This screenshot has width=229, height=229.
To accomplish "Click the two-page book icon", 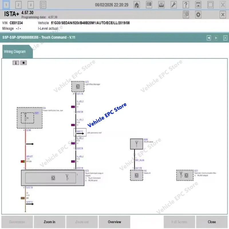I will (149, 5).
